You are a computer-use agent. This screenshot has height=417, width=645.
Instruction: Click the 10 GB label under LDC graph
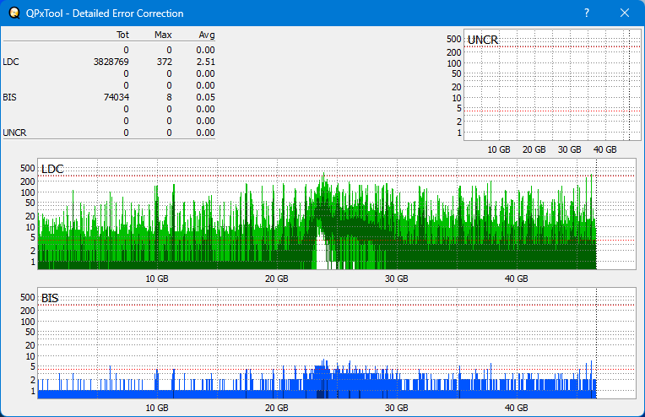click(157, 279)
